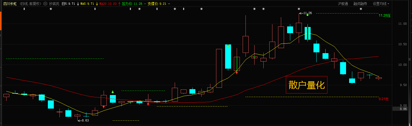Click the (日线,前复权) period label
The height and width of the screenshot is (126, 412).
tap(31, 4)
